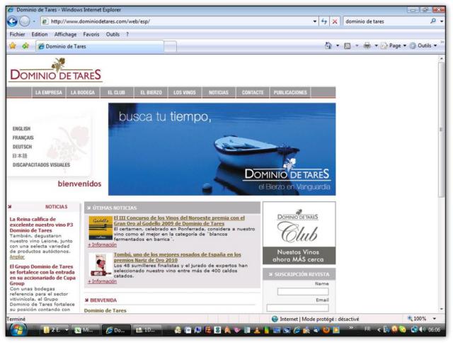Open the NOTICIAS nav item
The width and height of the screenshot is (453, 343).
(x=219, y=93)
